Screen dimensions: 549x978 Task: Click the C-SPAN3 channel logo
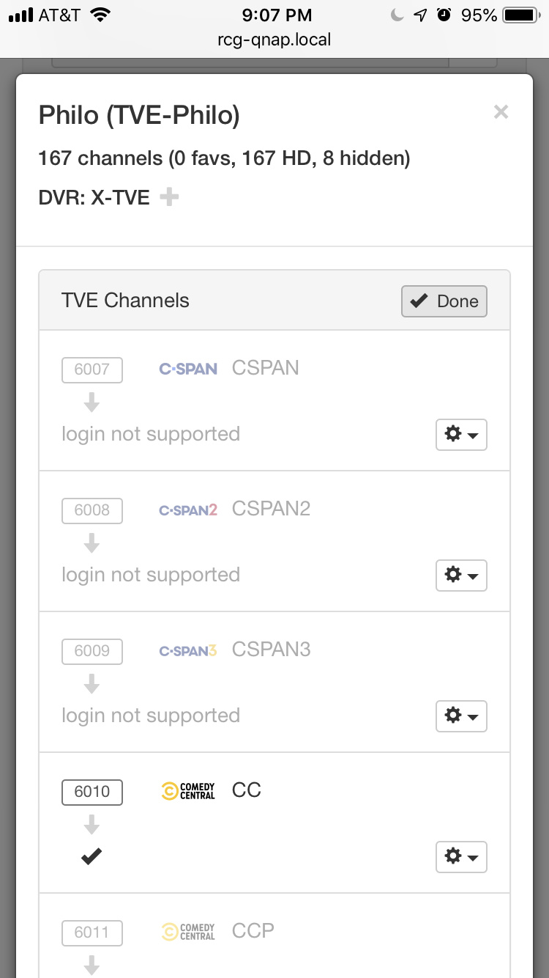point(188,650)
